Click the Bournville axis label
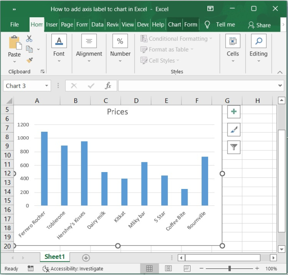 tap(196, 220)
